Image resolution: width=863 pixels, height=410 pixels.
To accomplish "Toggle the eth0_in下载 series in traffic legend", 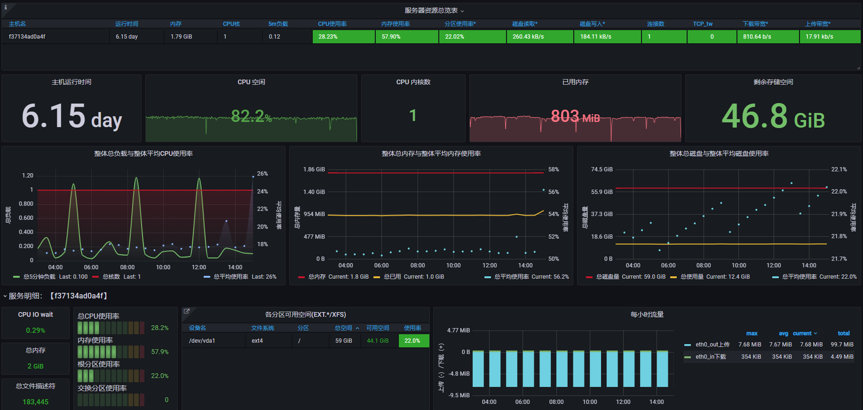I will pyautogui.click(x=711, y=357).
